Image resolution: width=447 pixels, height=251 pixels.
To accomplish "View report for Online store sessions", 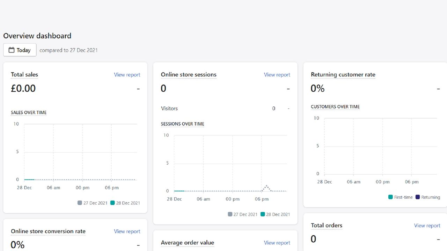I will [277, 75].
